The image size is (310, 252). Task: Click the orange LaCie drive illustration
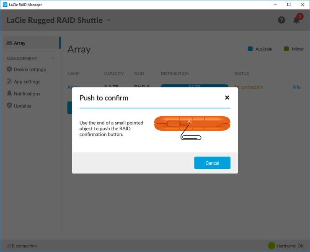(192, 123)
